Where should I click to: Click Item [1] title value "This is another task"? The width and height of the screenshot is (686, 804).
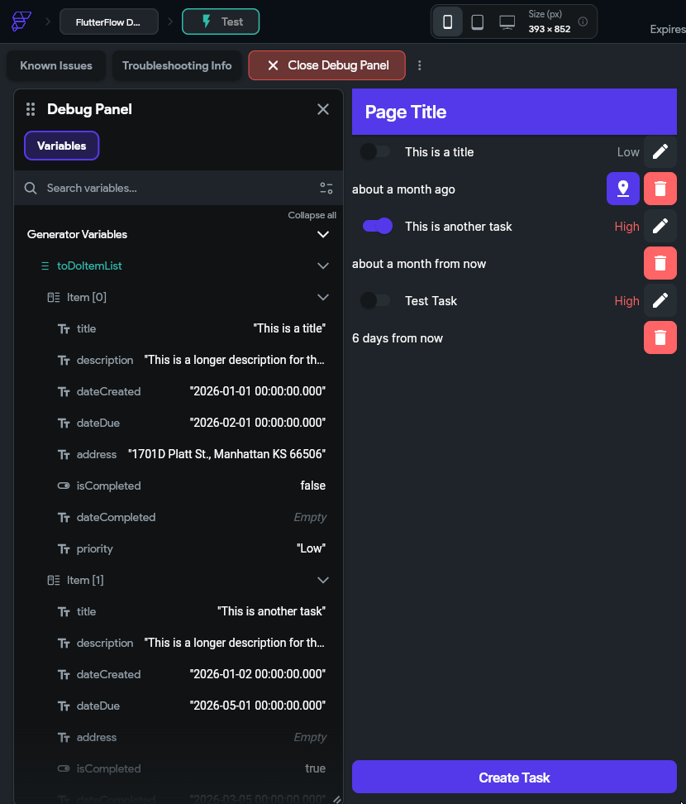272,612
